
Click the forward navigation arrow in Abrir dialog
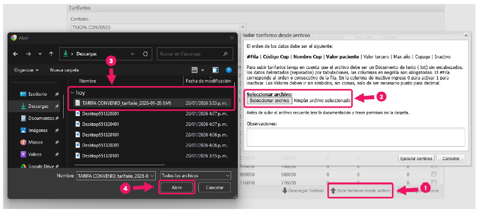28,54
